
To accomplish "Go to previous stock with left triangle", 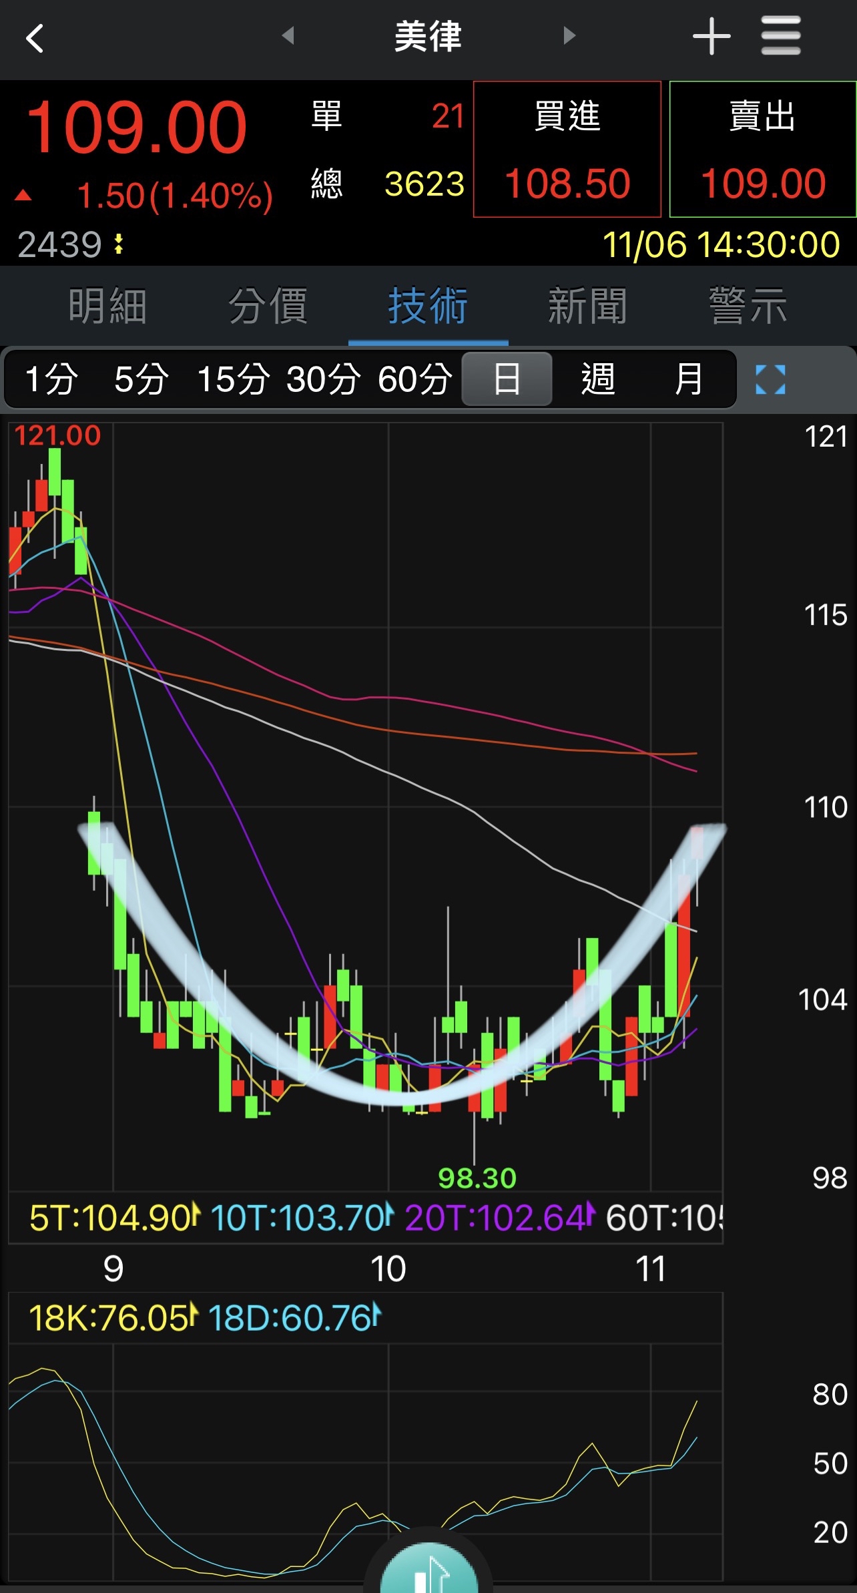I will tap(288, 35).
